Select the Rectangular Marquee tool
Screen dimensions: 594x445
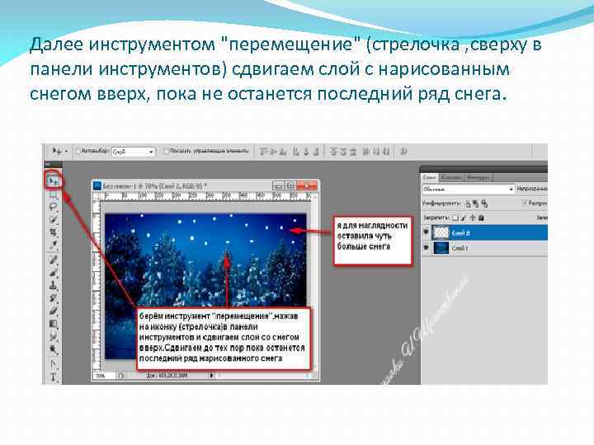point(54,194)
